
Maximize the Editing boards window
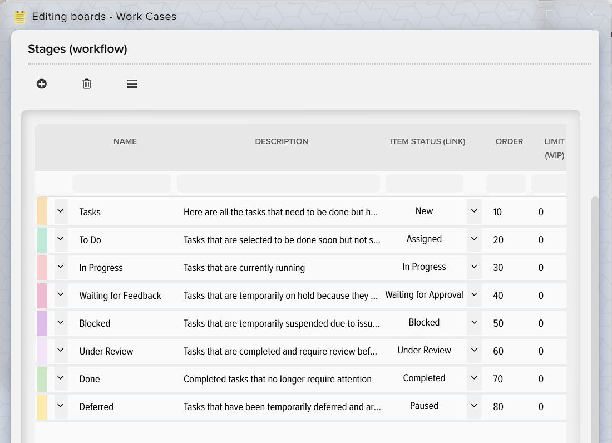[550, 14]
